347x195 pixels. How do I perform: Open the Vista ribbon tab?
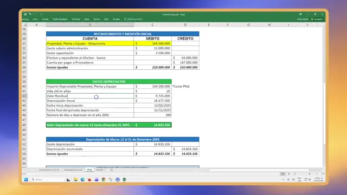(106, 19)
